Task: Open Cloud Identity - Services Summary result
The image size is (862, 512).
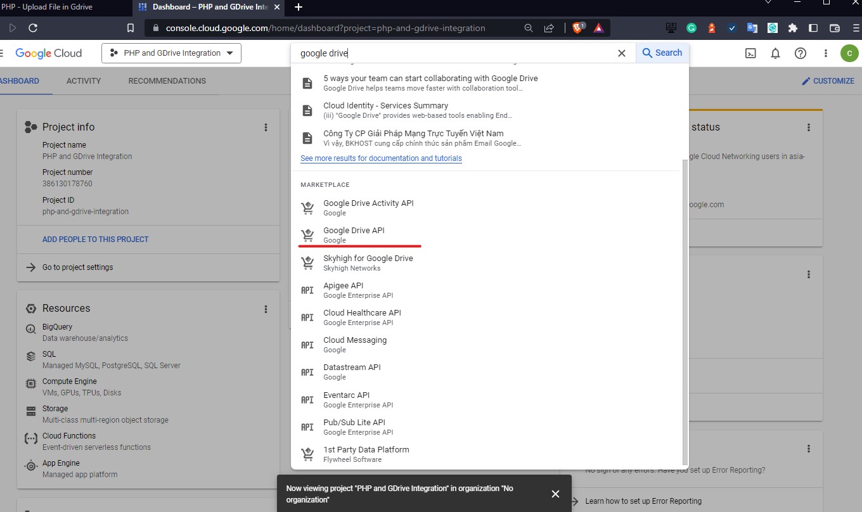Action: [485, 110]
